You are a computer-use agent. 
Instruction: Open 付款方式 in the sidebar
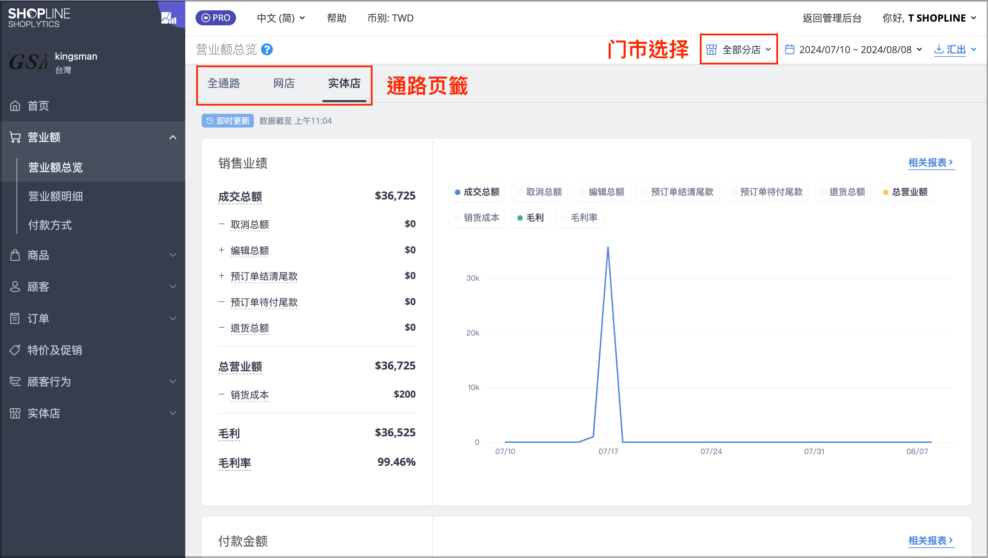click(x=50, y=225)
